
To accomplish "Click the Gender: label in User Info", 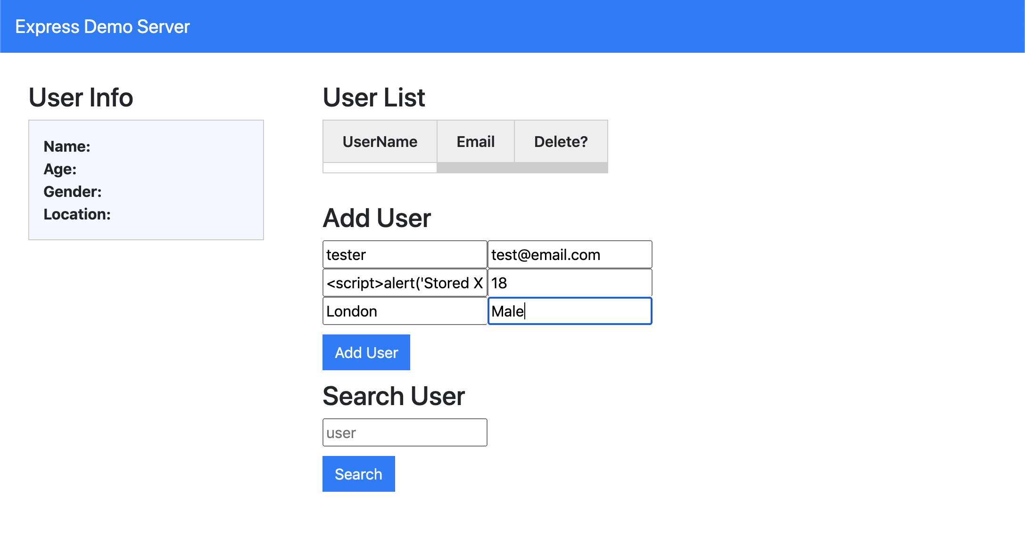I will tap(73, 192).
